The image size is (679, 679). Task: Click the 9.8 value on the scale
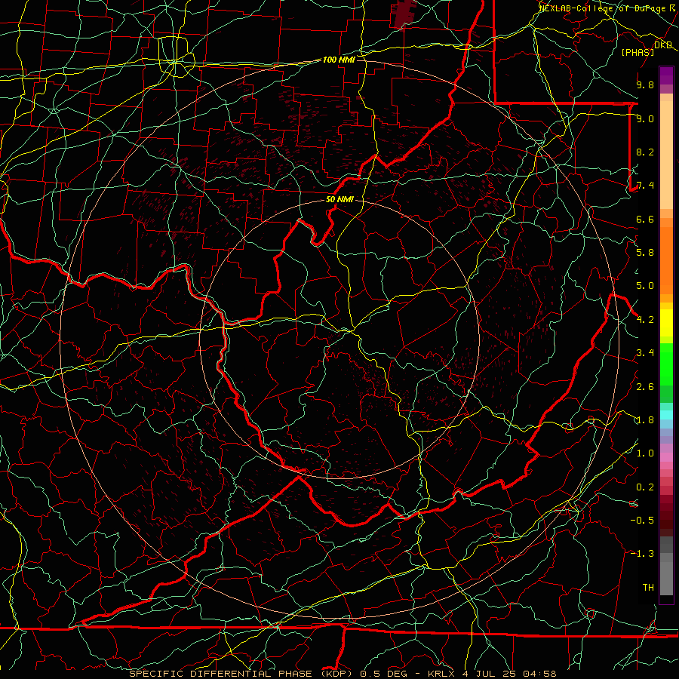[x=645, y=84]
